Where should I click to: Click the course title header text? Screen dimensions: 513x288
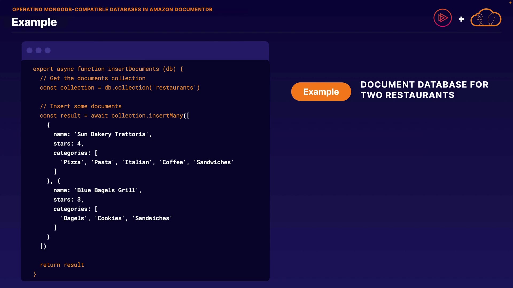[112, 10]
